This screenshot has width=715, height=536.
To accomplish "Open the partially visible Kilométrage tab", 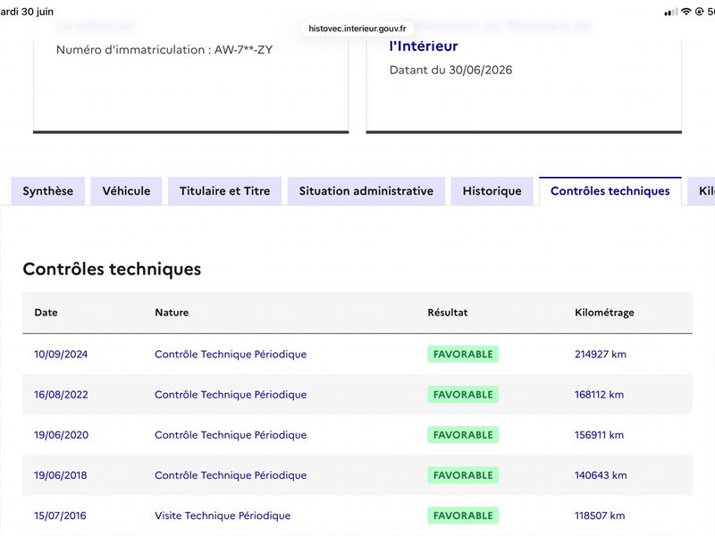I will (x=702, y=191).
